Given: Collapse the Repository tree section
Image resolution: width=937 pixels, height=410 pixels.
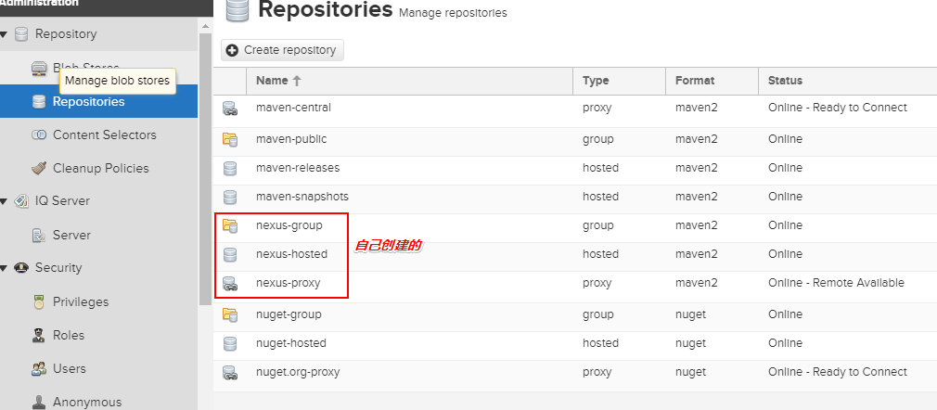Looking at the screenshot, I should (5, 34).
